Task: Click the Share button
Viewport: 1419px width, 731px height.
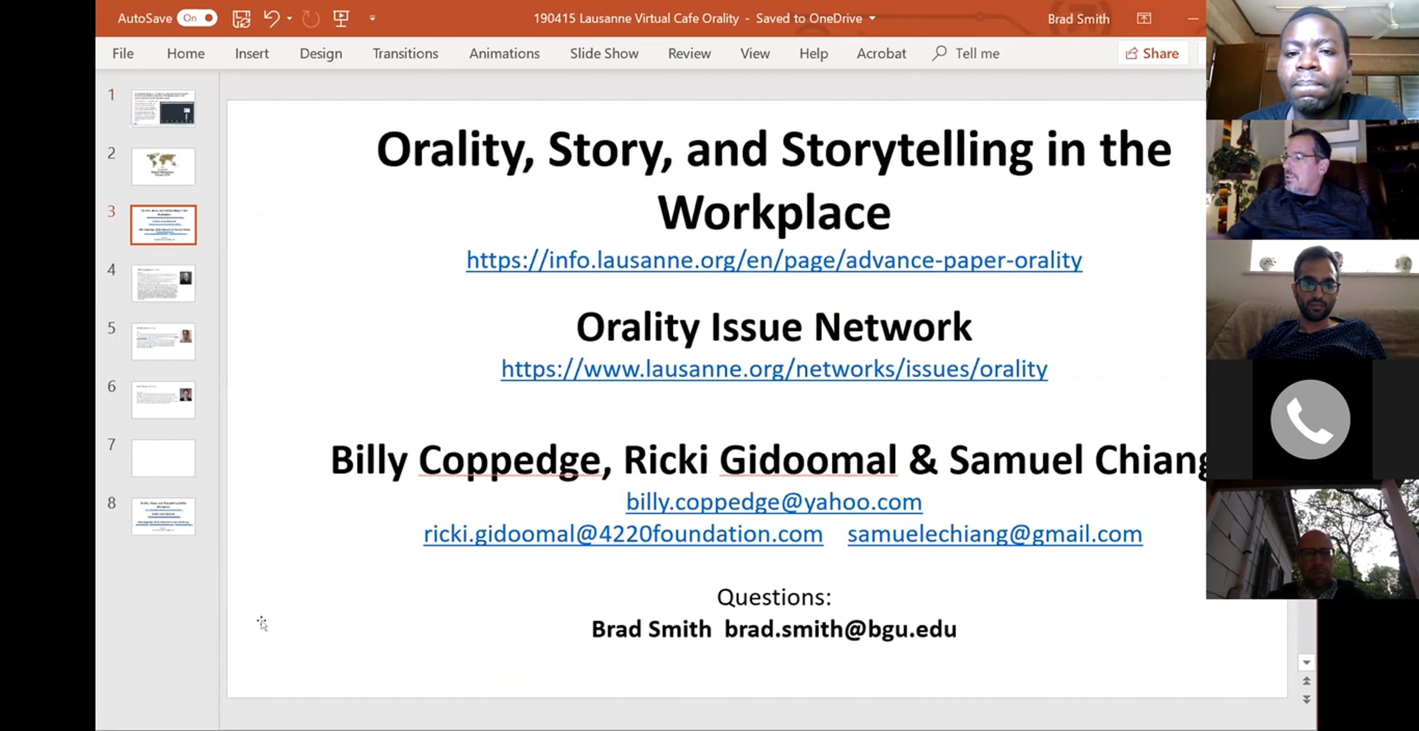Action: (x=1152, y=53)
